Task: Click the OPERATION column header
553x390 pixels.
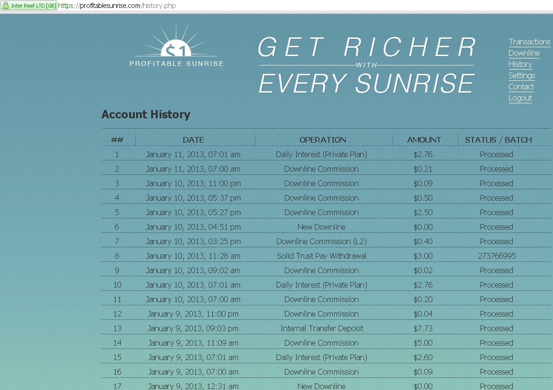Action: pyautogui.click(x=323, y=140)
